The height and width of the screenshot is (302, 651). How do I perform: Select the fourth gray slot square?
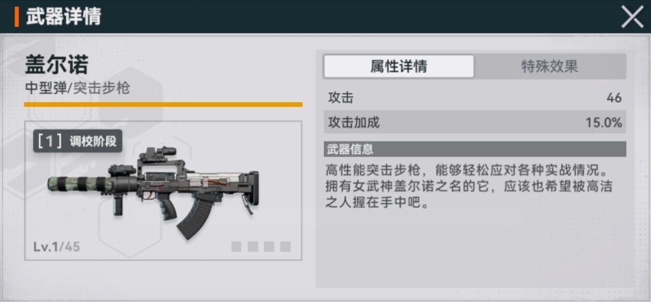[x=285, y=247]
